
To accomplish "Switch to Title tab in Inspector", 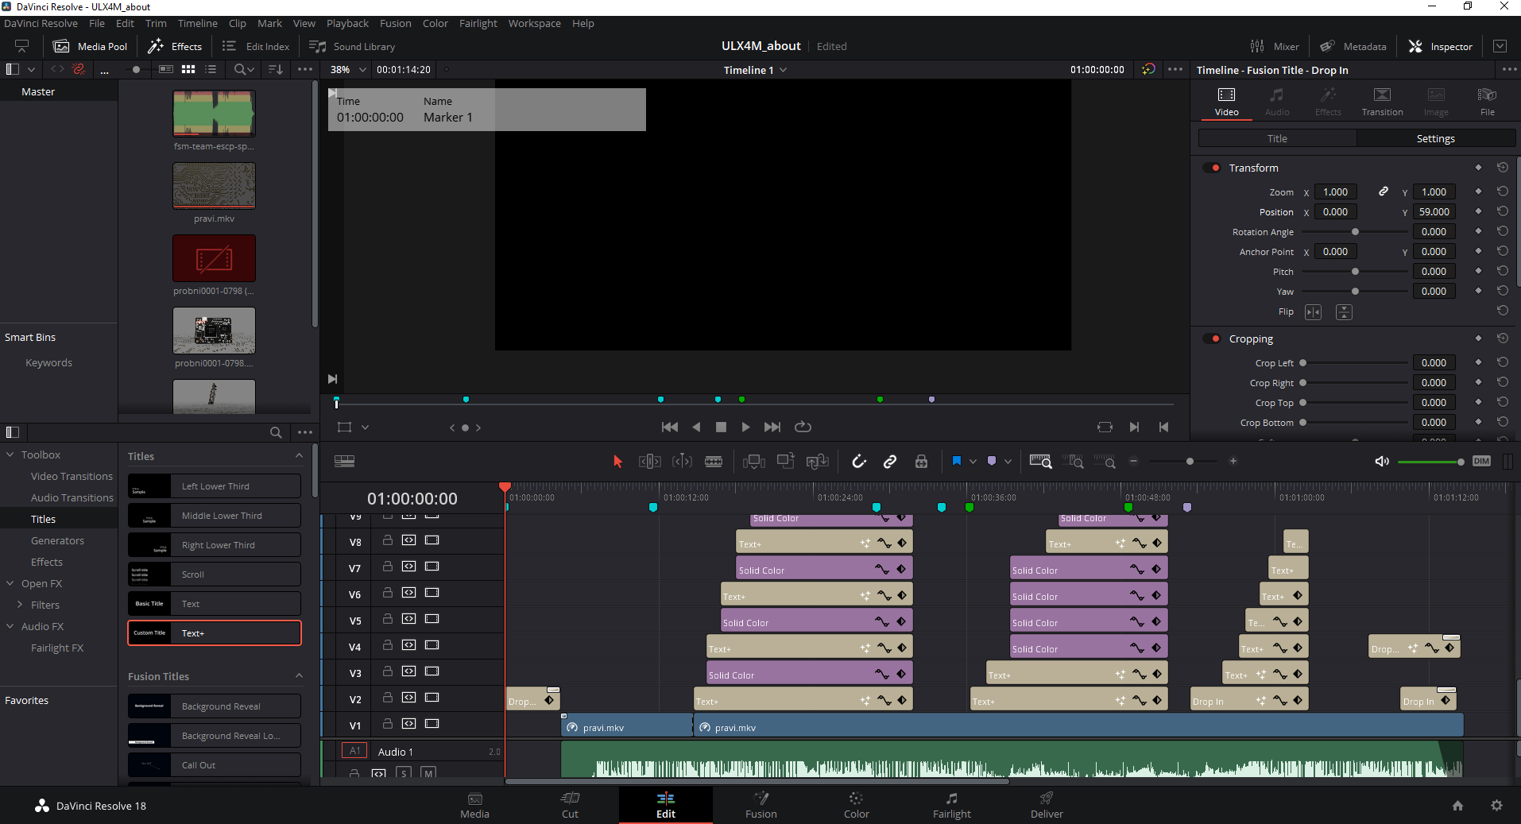I will click(1277, 139).
